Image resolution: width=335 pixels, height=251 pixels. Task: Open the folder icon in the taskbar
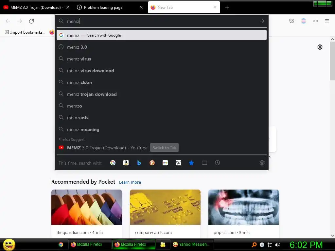(163, 244)
